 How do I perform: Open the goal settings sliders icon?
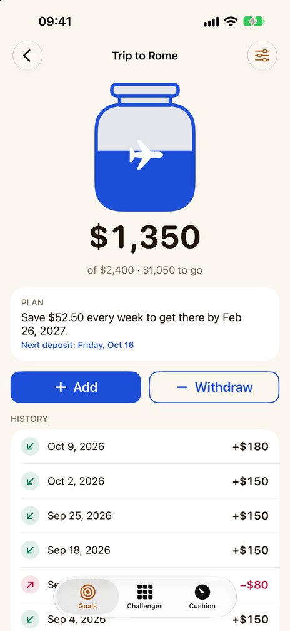point(262,56)
